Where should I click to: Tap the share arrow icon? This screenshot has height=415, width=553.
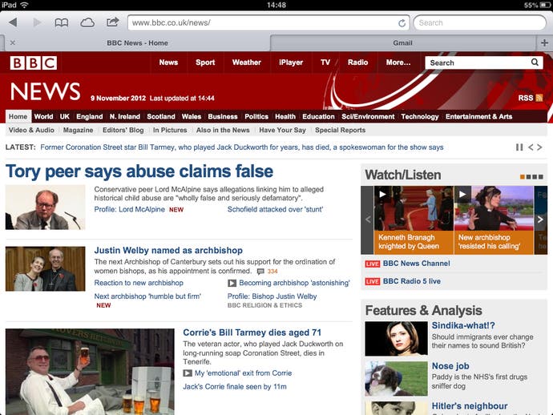[x=112, y=22]
